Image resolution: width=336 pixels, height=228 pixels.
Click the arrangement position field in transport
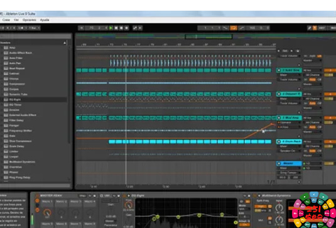96,28
